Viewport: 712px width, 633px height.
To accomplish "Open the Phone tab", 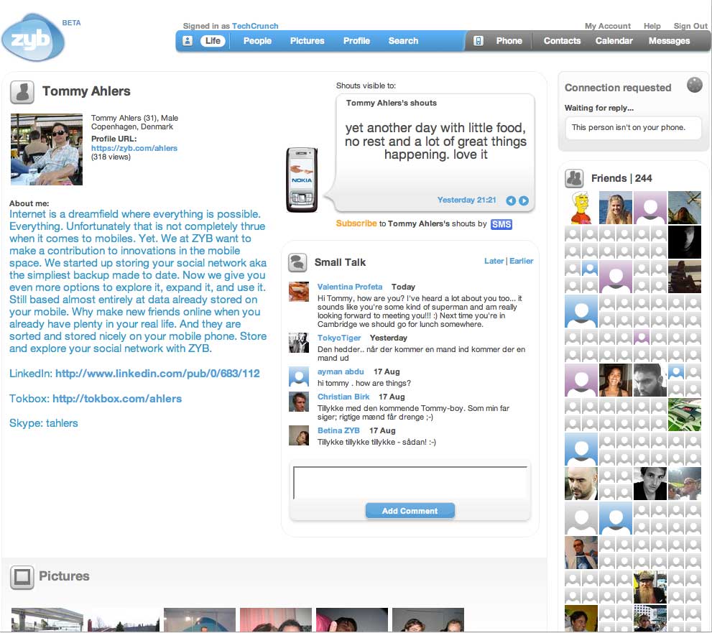I will coord(509,41).
